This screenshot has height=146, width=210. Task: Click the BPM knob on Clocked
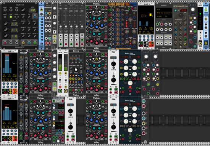click(23, 10)
